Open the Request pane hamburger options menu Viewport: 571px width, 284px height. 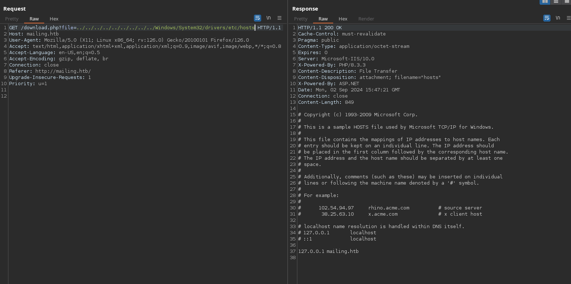(279, 18)
